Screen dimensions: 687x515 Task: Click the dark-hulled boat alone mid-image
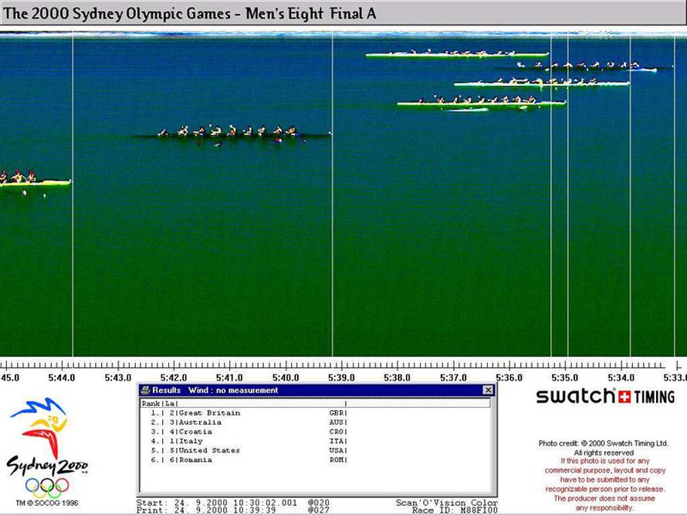pos(232,133)
